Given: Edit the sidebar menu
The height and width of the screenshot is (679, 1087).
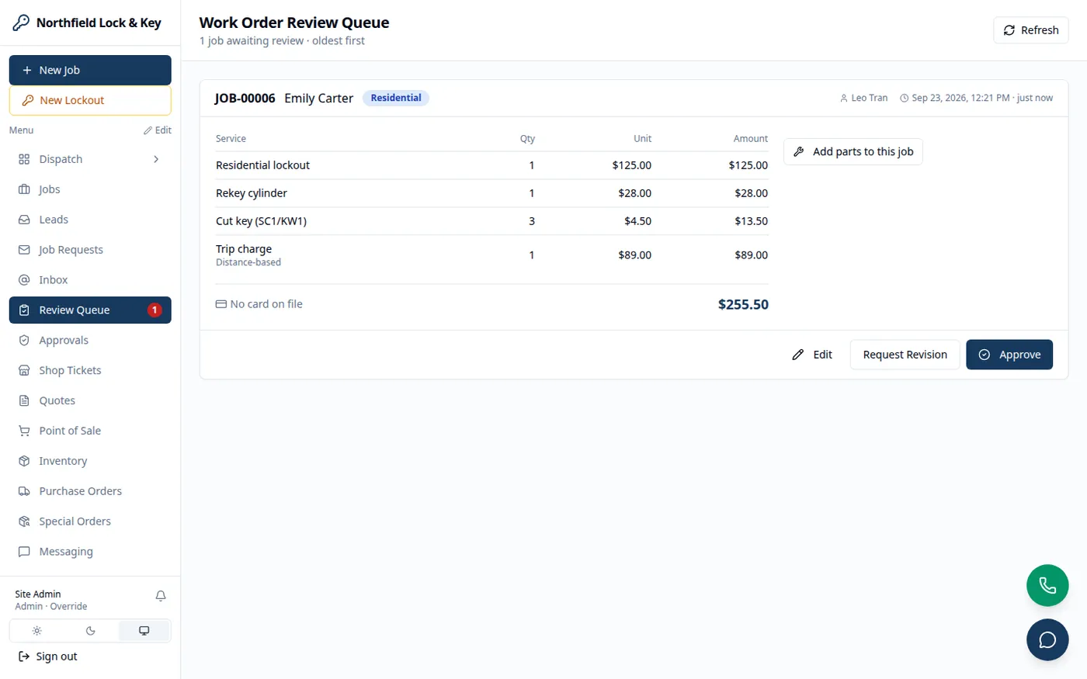Looking at the screenshot, I should [158, 130].
